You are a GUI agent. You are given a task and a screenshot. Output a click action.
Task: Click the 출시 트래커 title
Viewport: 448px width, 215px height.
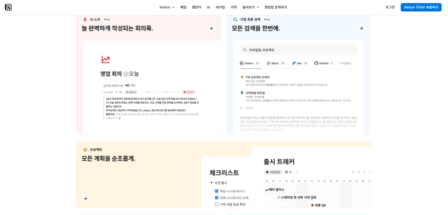coord(279,162)
